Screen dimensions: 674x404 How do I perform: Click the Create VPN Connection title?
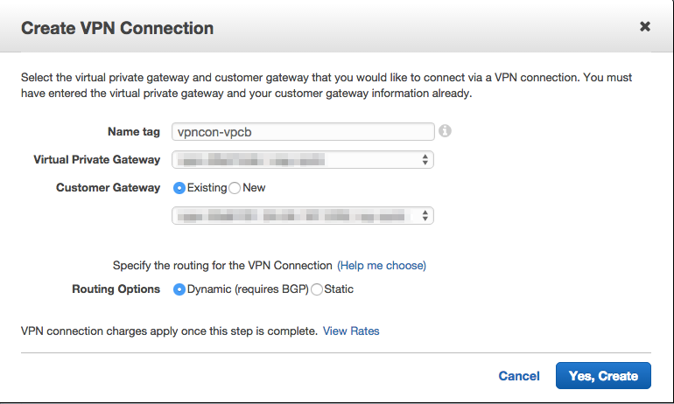[117, 28]
